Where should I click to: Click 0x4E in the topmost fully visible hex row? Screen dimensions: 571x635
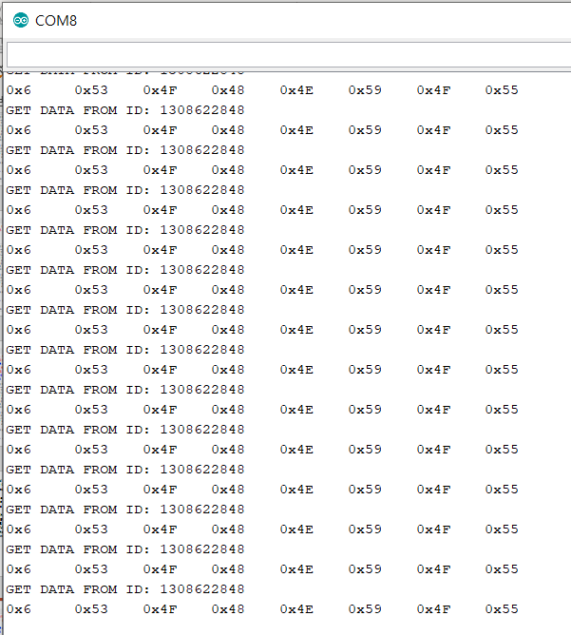(296, 90)
